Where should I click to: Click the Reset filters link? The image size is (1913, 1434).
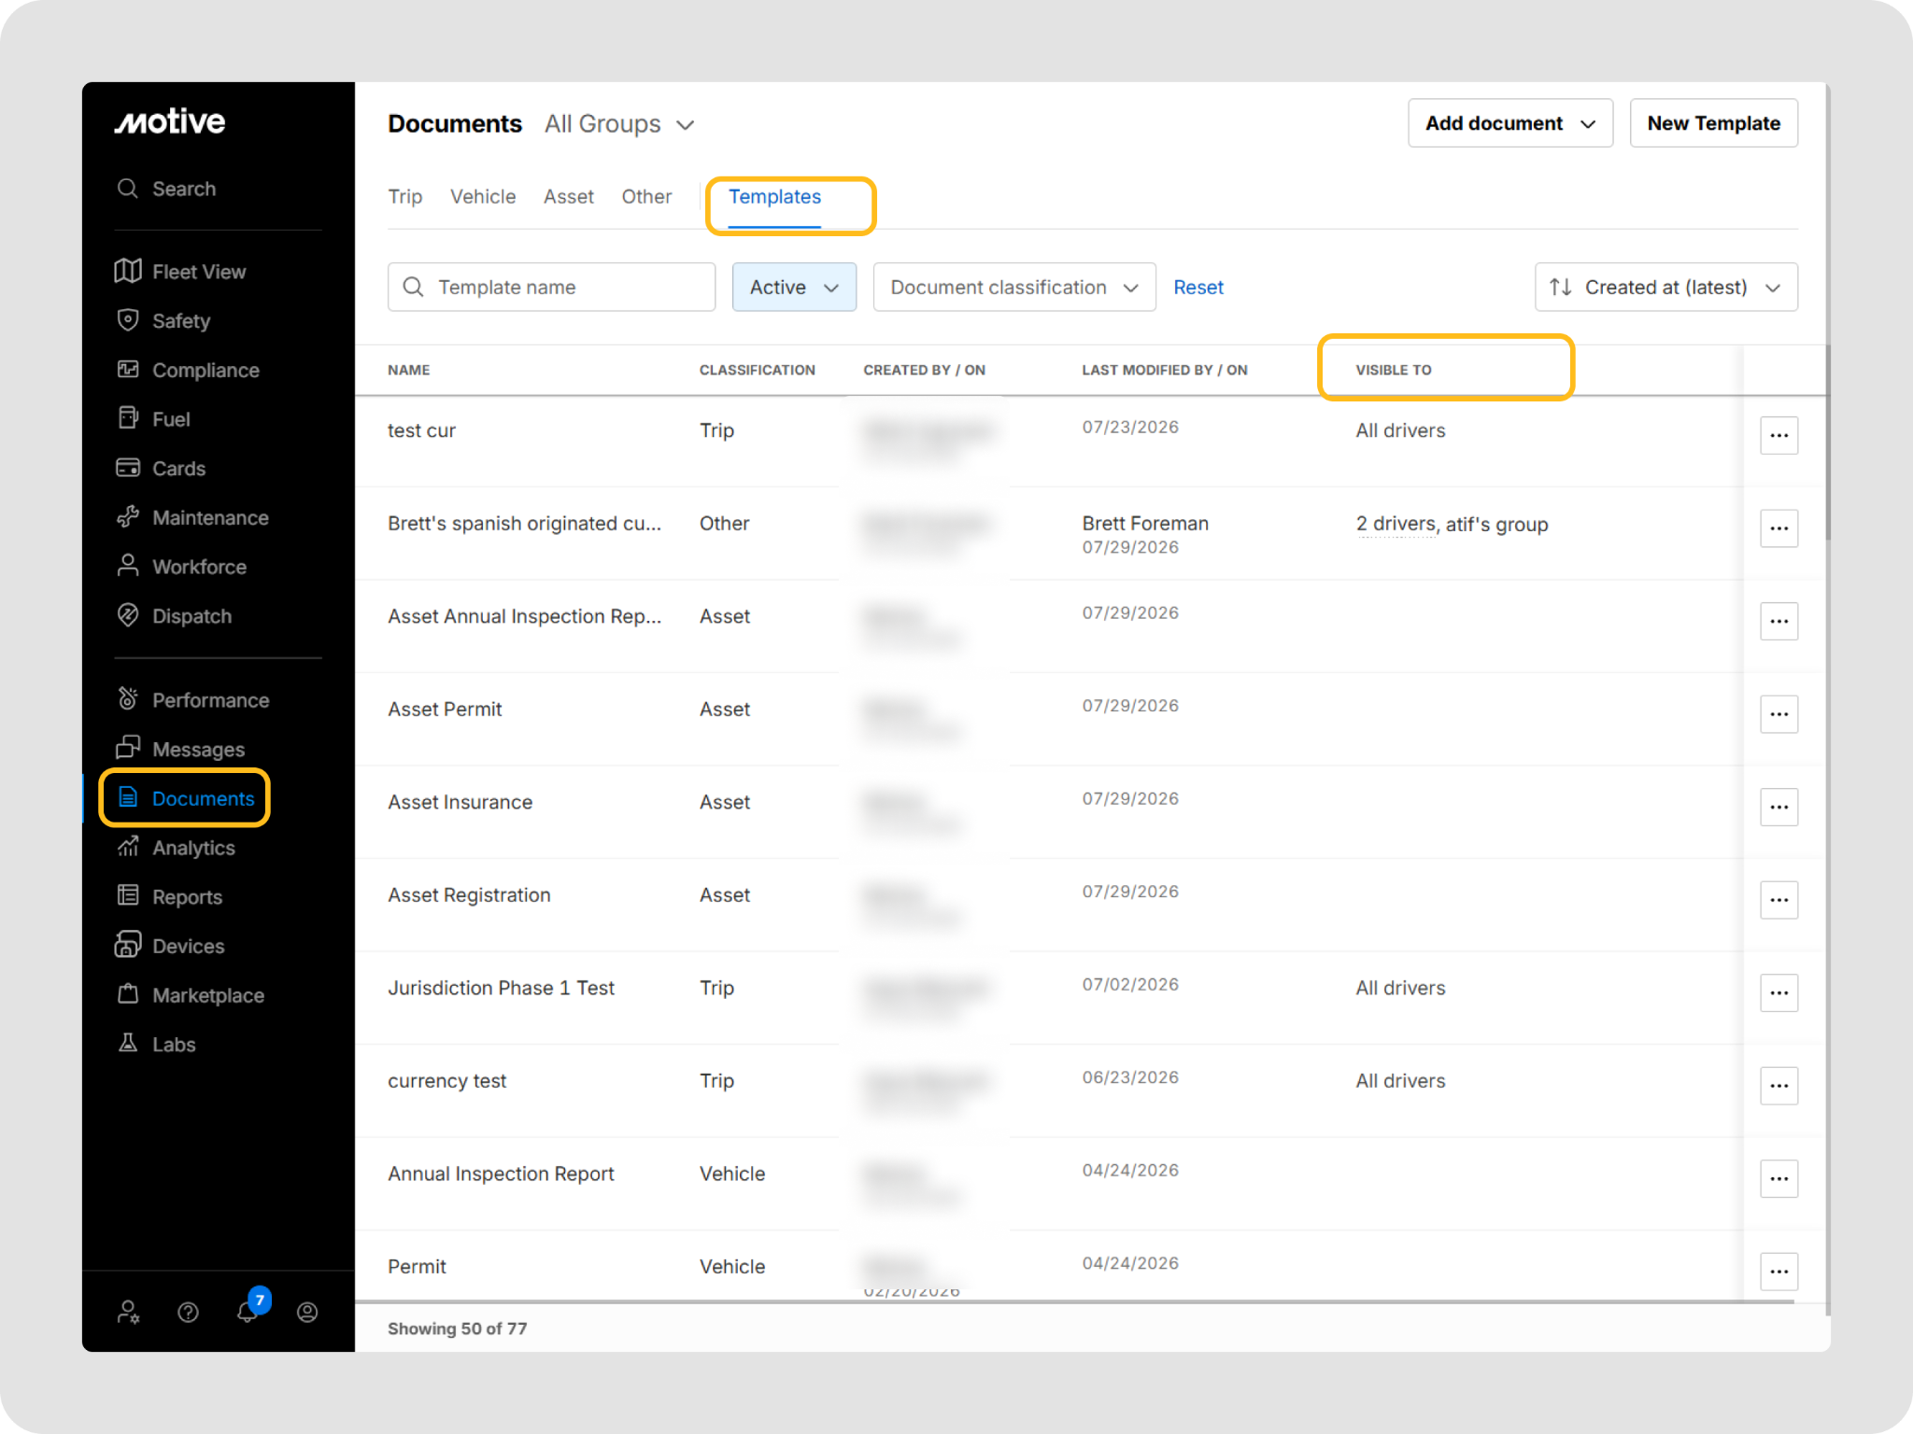[1198, 288]
